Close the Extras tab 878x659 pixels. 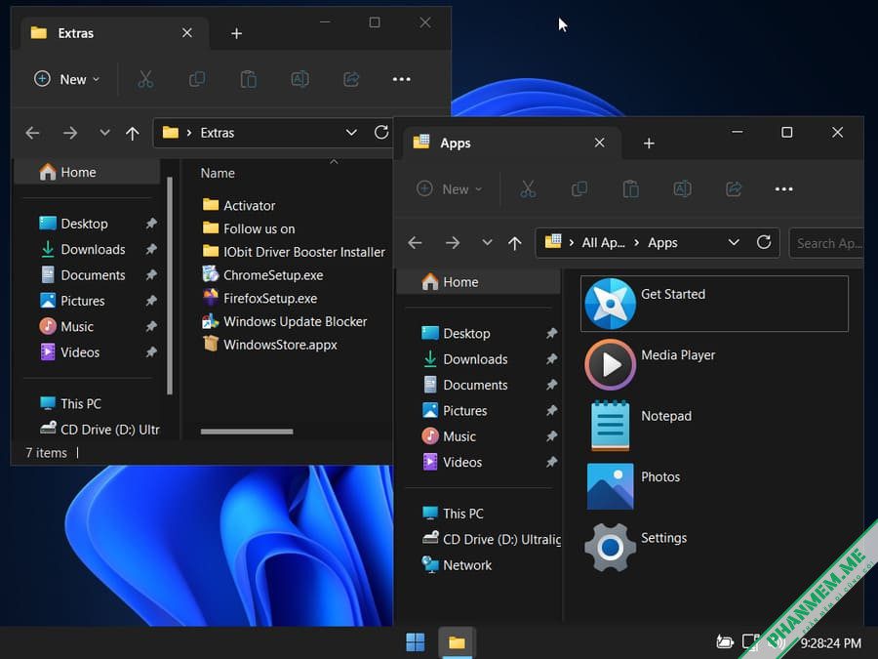187,33
